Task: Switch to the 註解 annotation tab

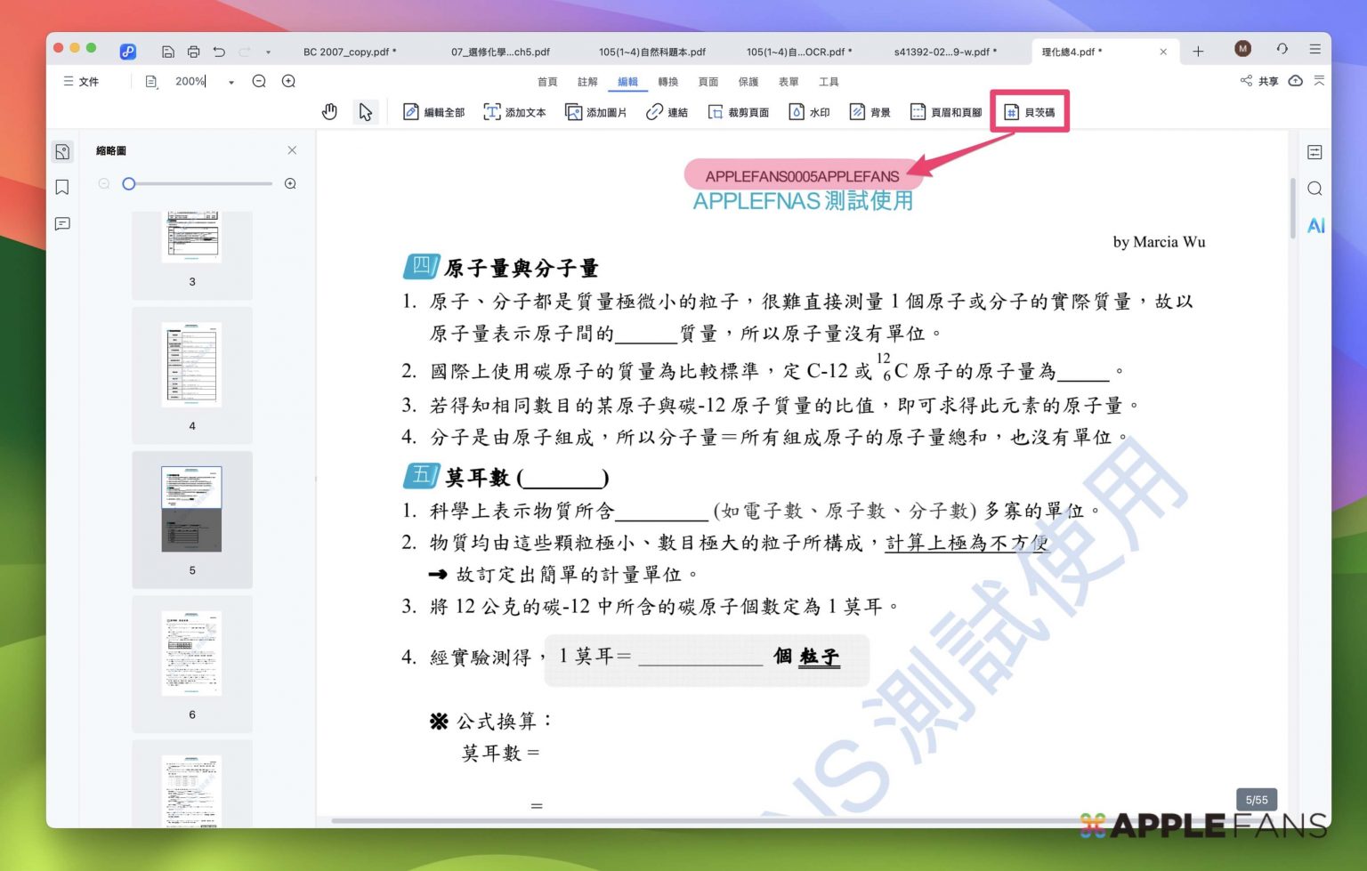Action: pos(587,82)
